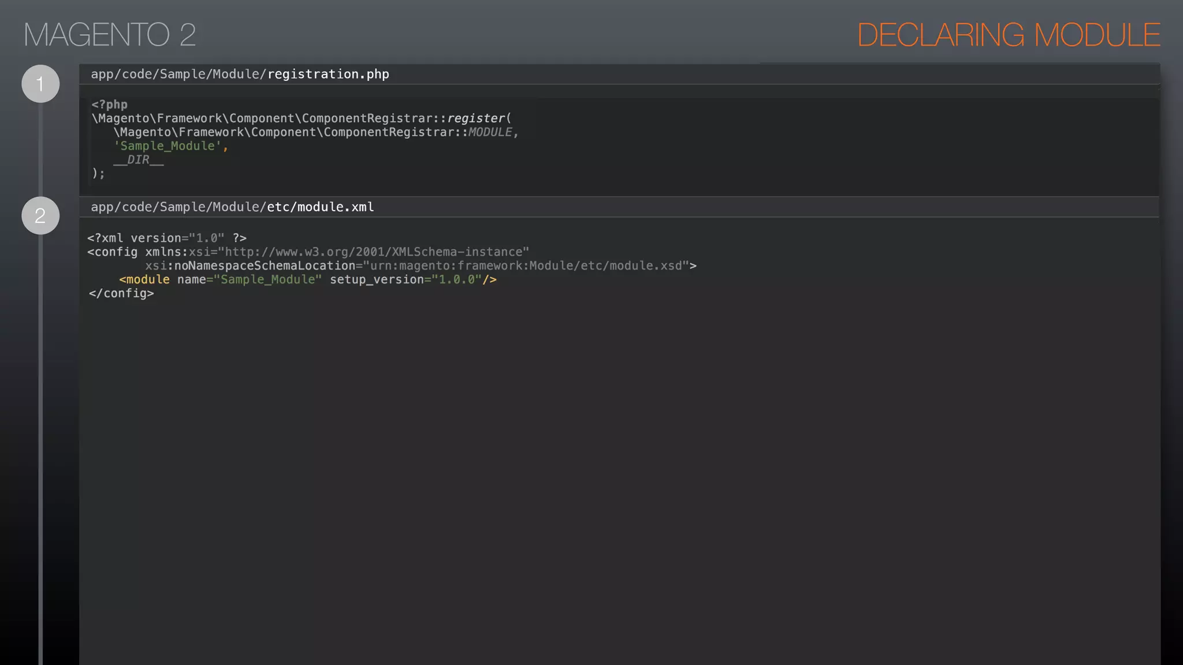Click the xsi:noNamespaceSchemaLocation attribute line

pyautogui.click(x=421, y=266)
